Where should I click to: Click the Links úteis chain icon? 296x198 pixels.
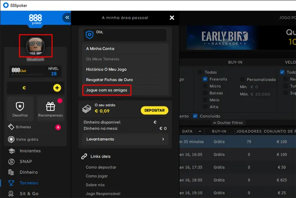click(84, 156)
